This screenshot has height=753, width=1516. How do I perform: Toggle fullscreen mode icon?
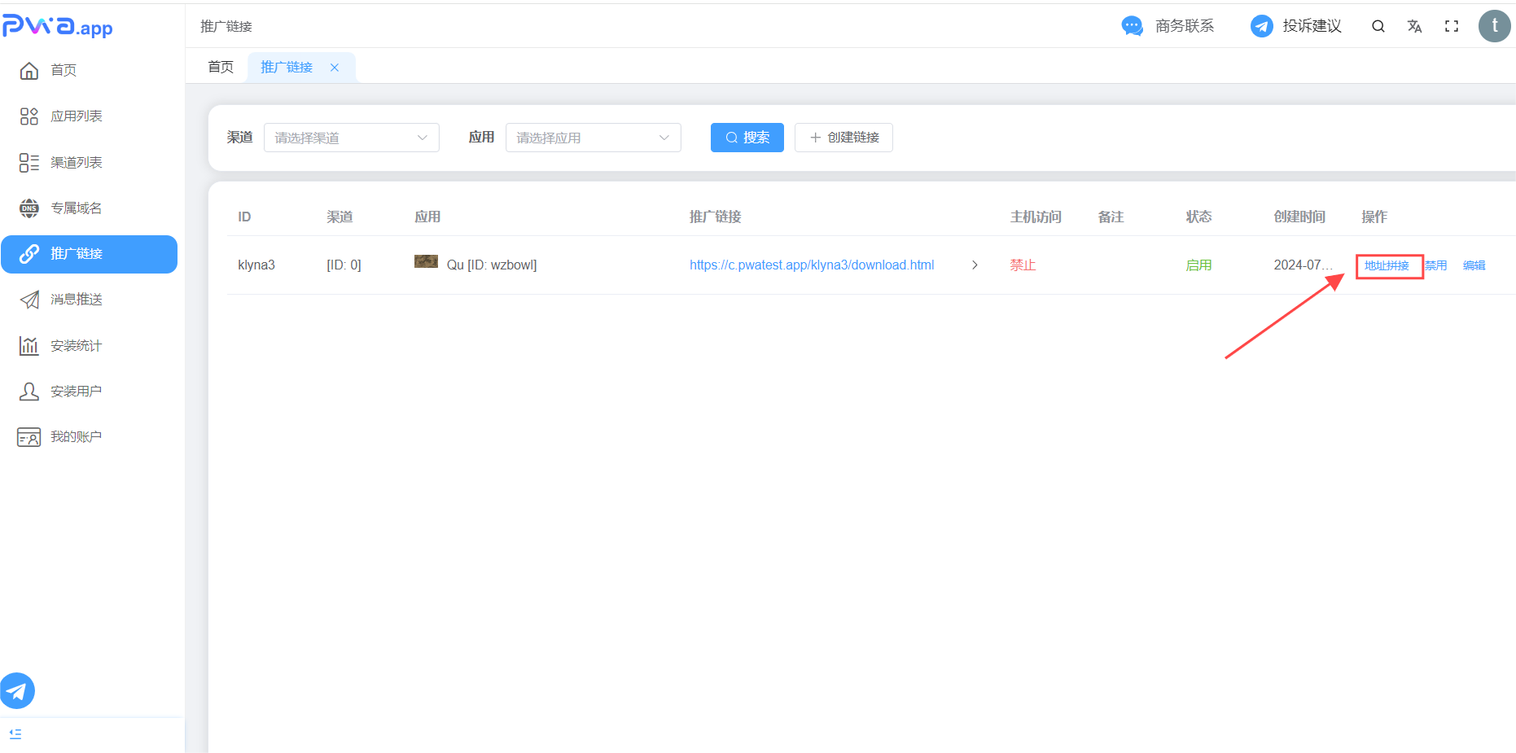(x=1451, y=26)
